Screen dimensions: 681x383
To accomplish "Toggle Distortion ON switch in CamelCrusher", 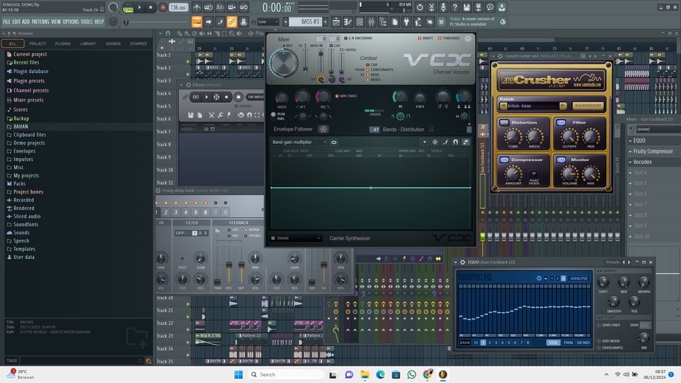I will coord(504,122).
